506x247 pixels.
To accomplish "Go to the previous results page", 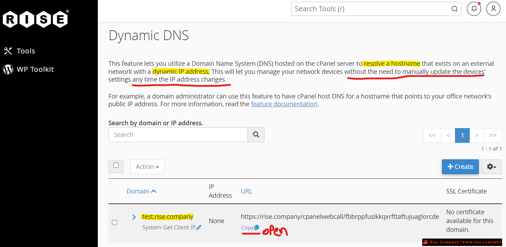I will [448, 135].
